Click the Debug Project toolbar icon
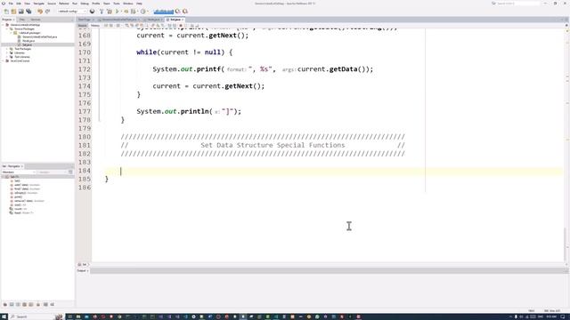Image resolution: width=570 pixels, height=320 pixels. (x=126, y=12)
